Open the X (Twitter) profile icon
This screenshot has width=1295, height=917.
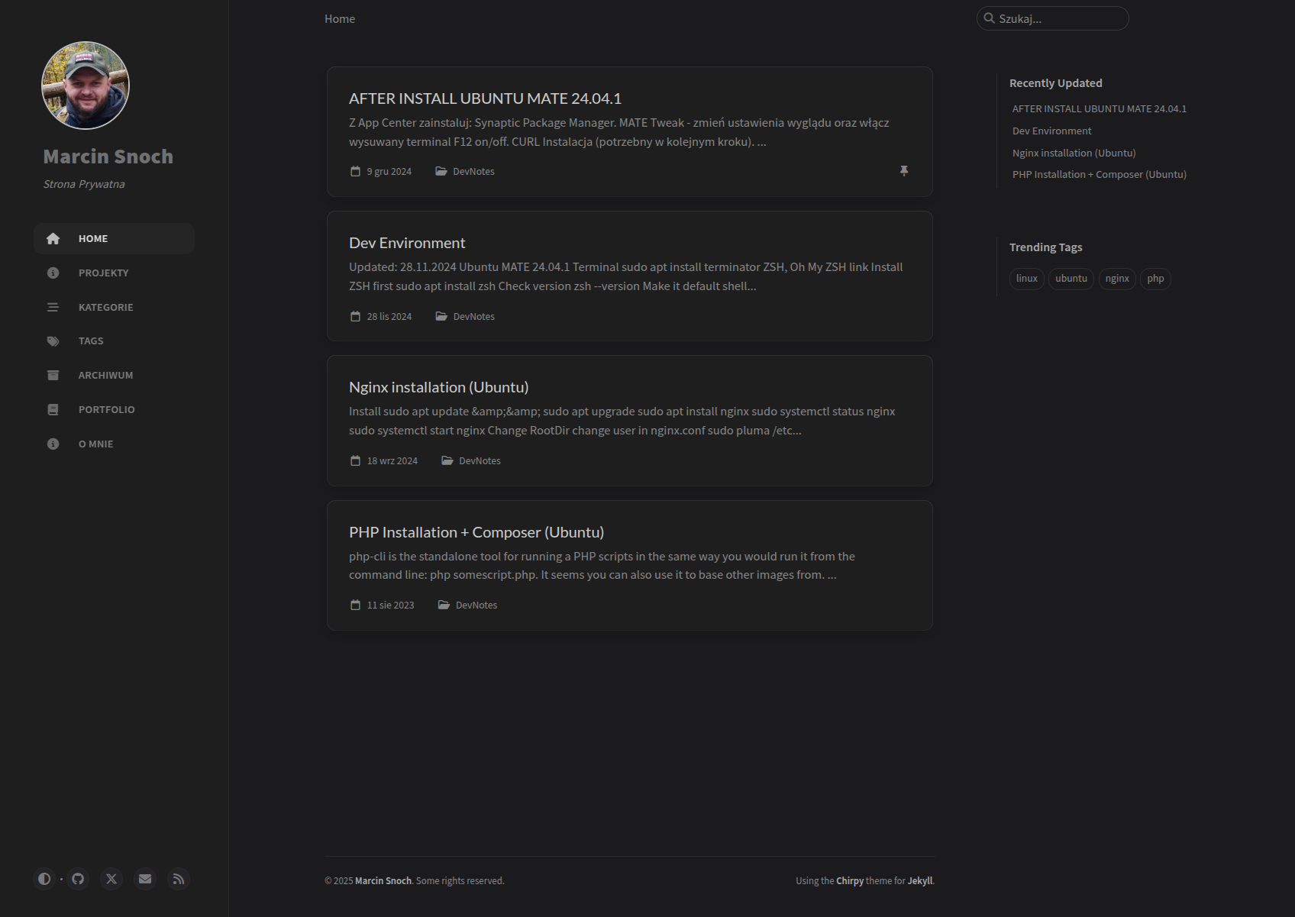(x=111, y=879)
